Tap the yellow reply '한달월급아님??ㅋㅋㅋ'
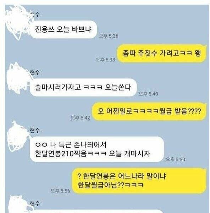210x213 pixels. click(x=139, y=181)
